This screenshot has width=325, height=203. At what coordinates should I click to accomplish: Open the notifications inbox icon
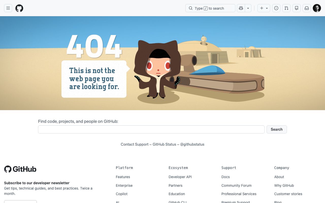click(307, 8)
